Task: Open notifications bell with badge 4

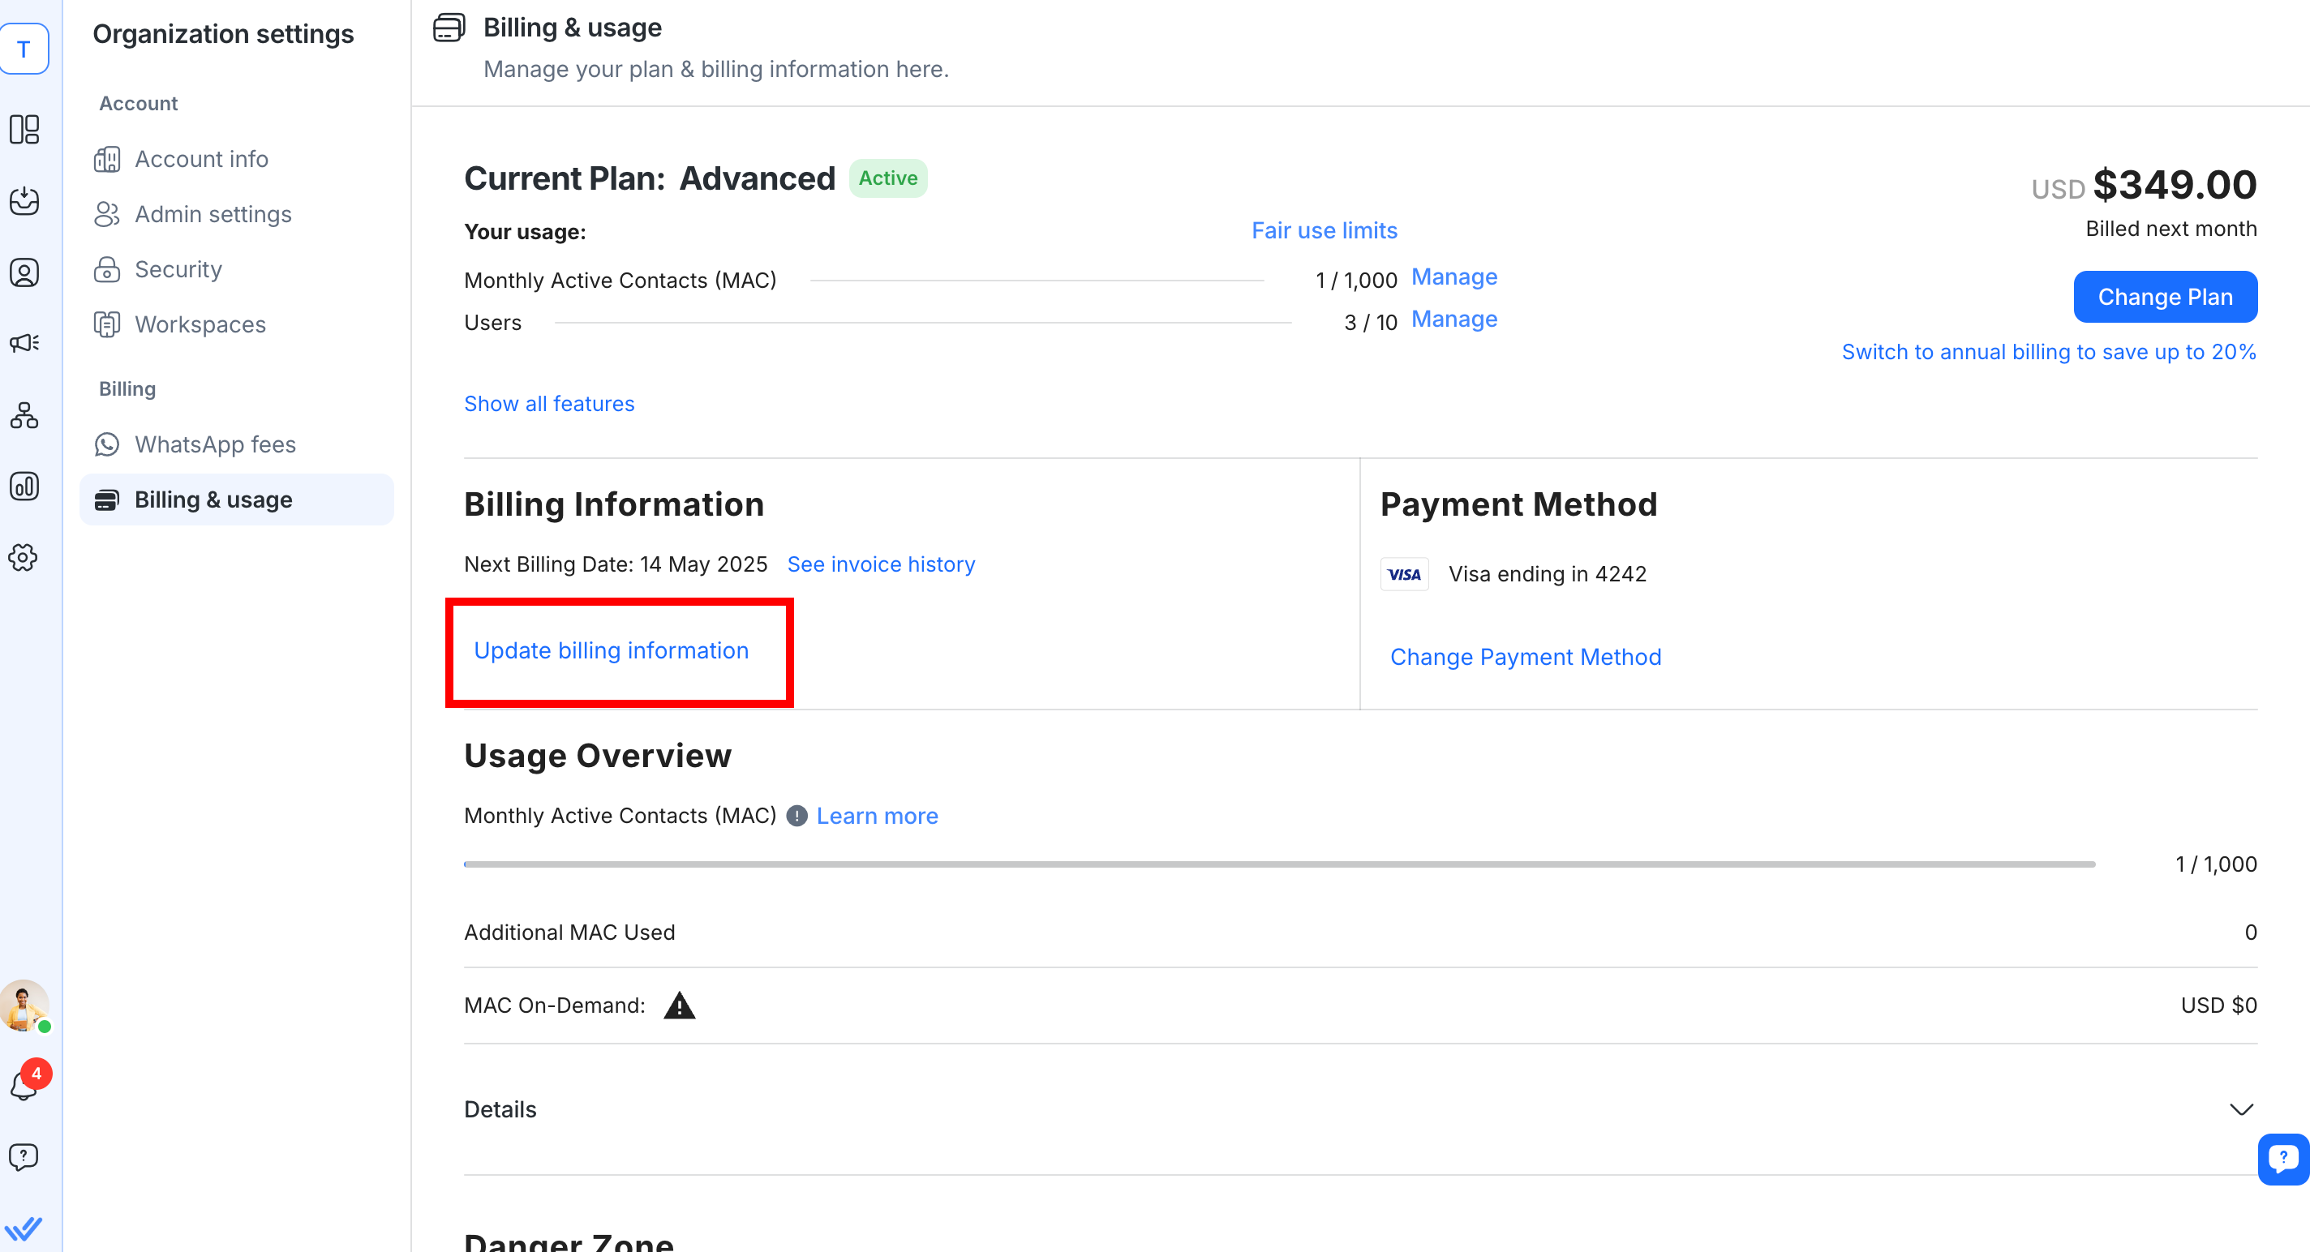Action: tap(24, 1084)
